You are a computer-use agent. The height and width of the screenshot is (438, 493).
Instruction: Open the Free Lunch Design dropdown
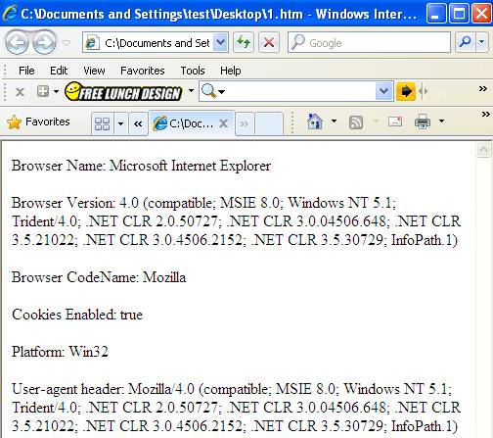[192, 91]
